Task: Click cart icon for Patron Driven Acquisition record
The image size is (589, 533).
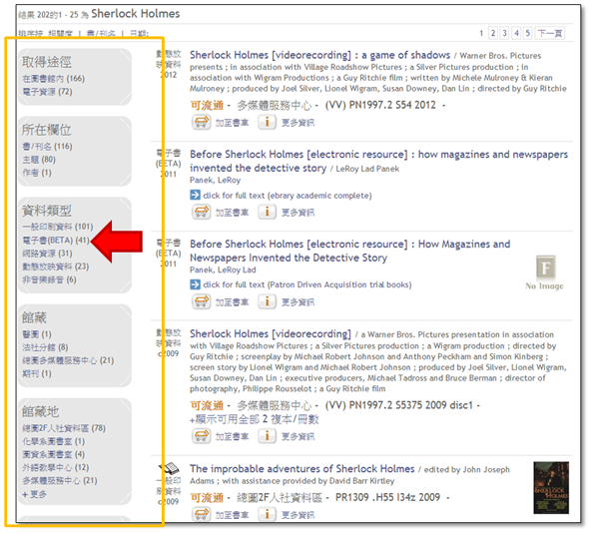Action: click(201, 301)
